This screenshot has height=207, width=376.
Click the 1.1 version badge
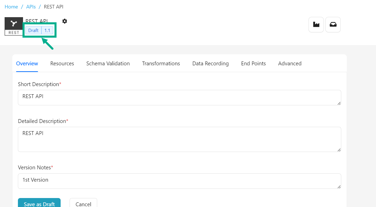point(47,30)
